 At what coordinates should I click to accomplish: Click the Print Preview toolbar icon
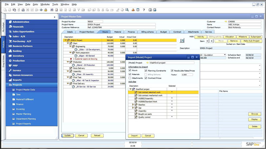click(x=5, y=10)
